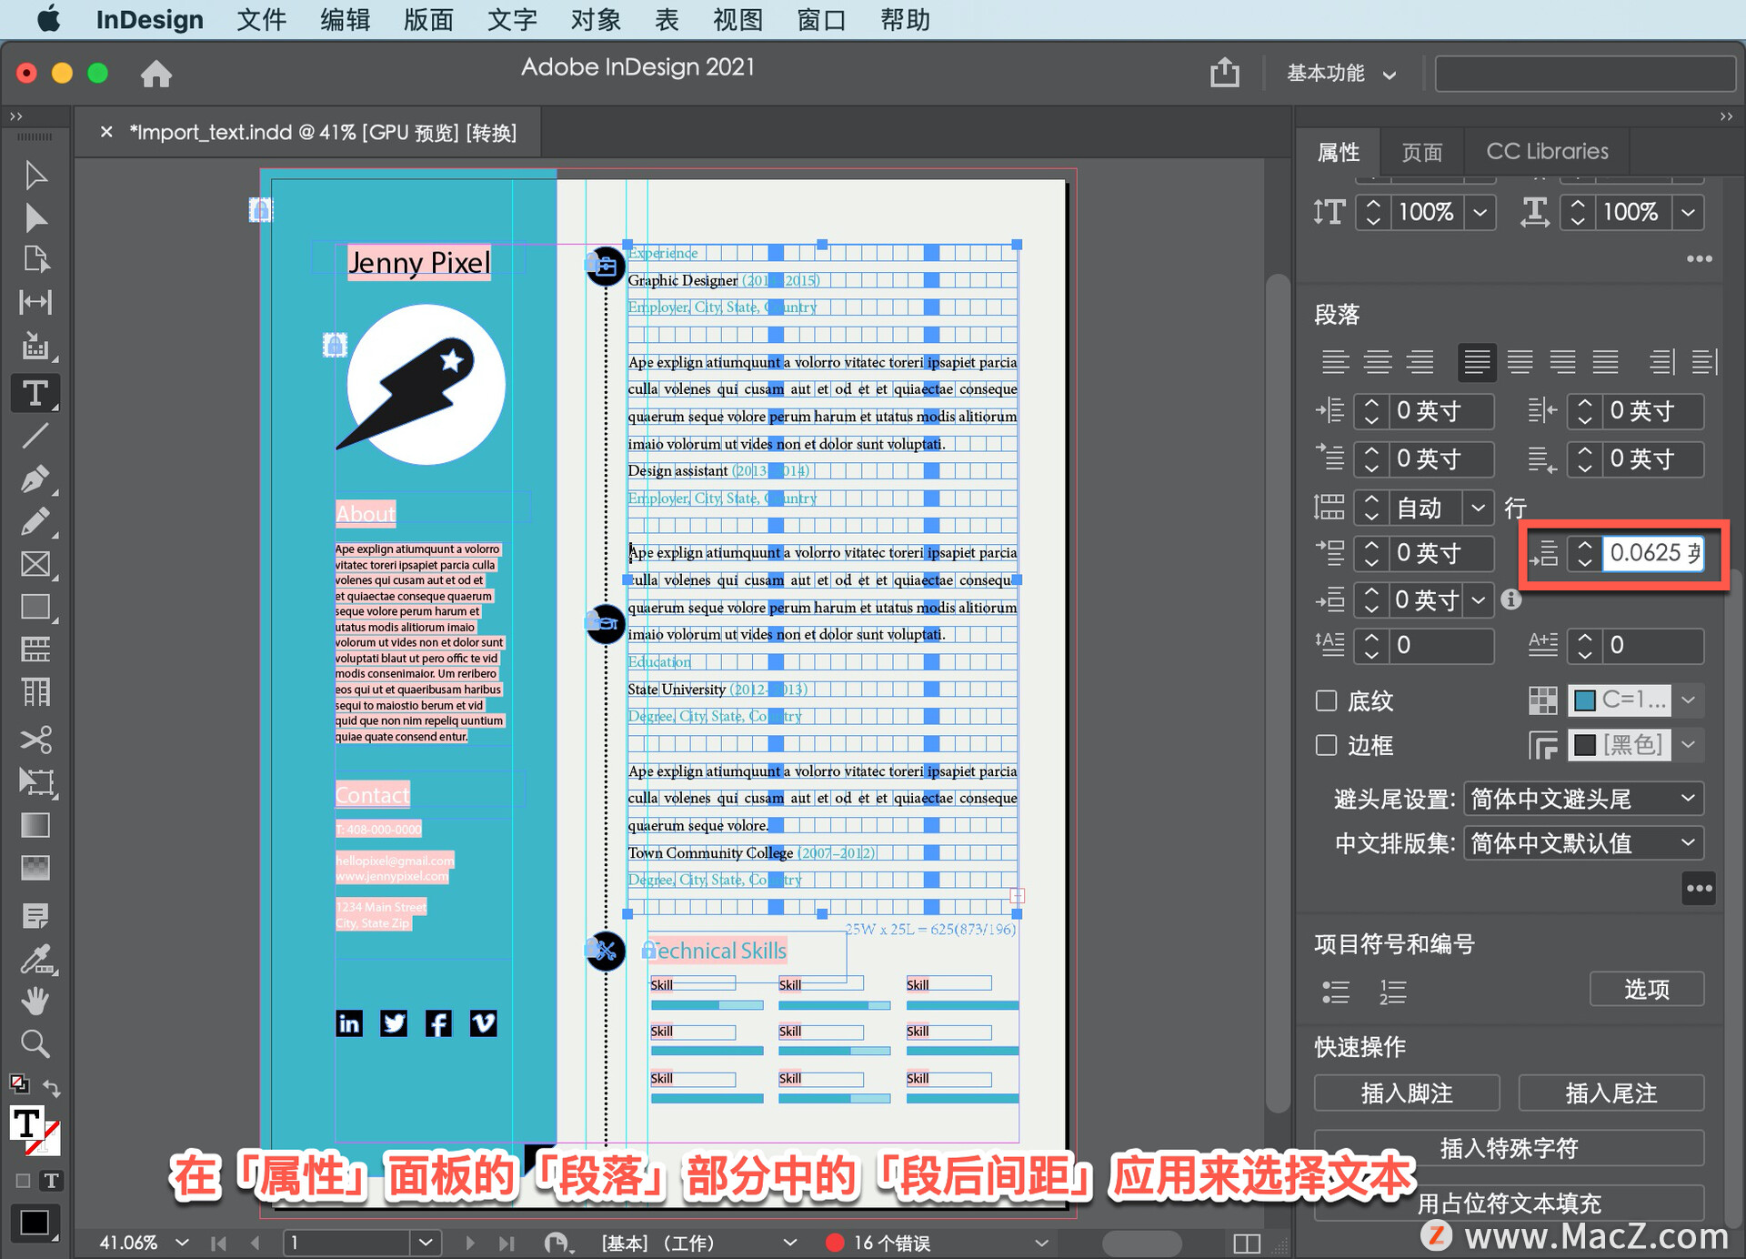
Task: Click the 选项 button for bullets
Action: click(1646, 989)
